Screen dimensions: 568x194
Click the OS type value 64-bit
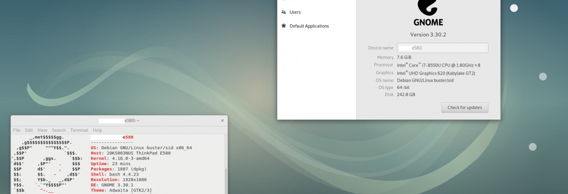click(x=403, y=88)
